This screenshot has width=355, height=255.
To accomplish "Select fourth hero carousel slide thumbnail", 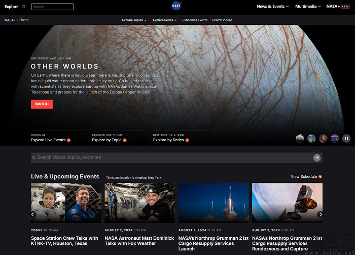I will pyautogui.click(x=335, y=138).
